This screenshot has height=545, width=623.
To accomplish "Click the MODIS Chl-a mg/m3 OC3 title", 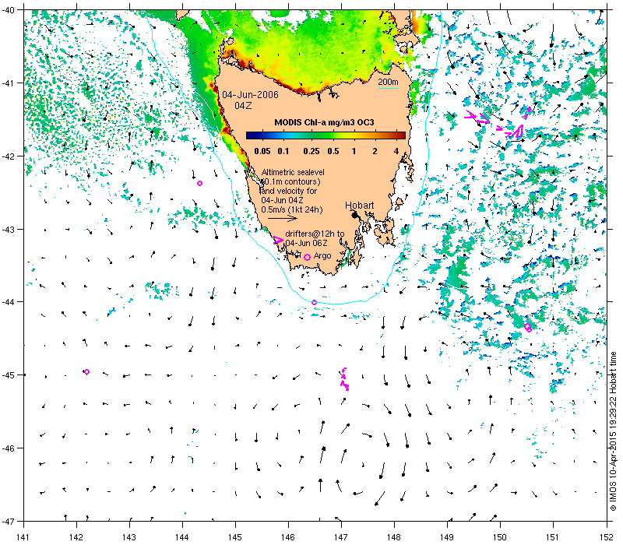I will pos(324,122).
